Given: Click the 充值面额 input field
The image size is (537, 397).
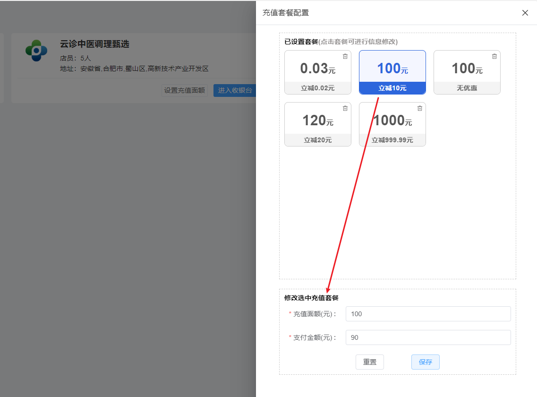Looking at the screenshot, I should click(428, 313).
